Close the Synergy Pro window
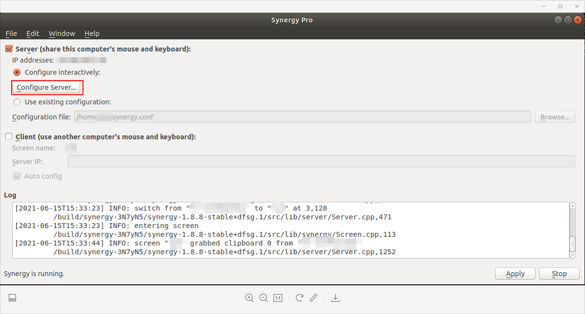 coord(577,20)
